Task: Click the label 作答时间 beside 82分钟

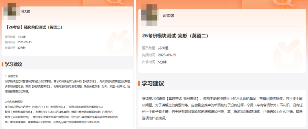Action: (x=10, y=48)
